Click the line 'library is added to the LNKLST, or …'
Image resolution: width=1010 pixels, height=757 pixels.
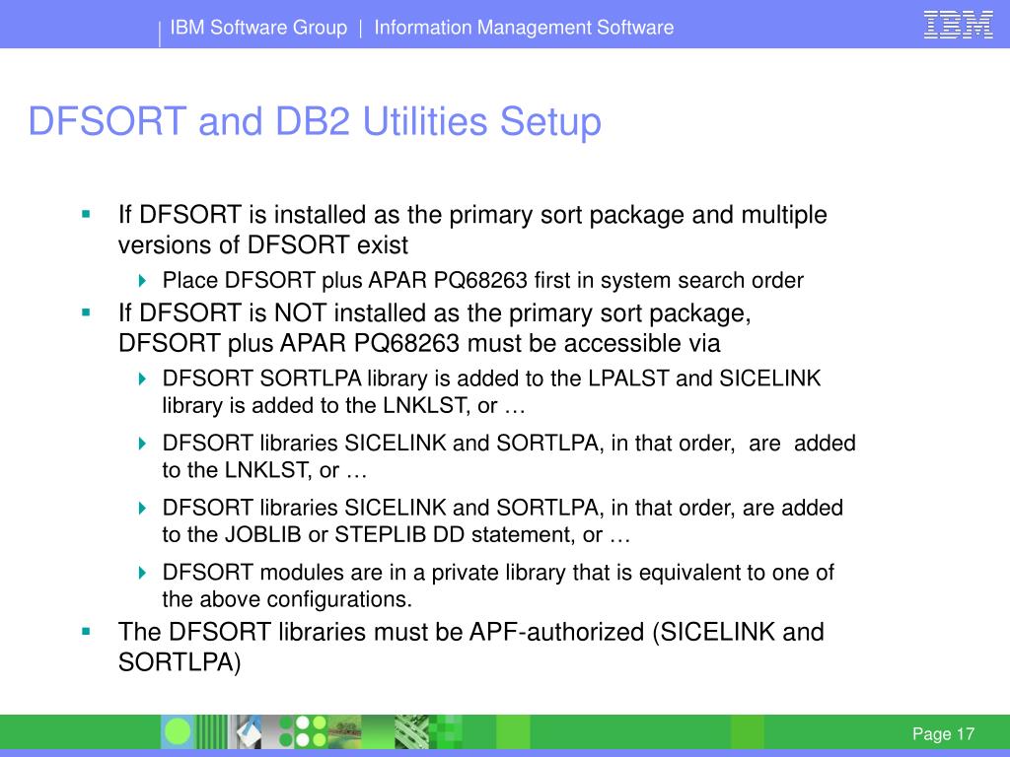click(x=344, y=405)
